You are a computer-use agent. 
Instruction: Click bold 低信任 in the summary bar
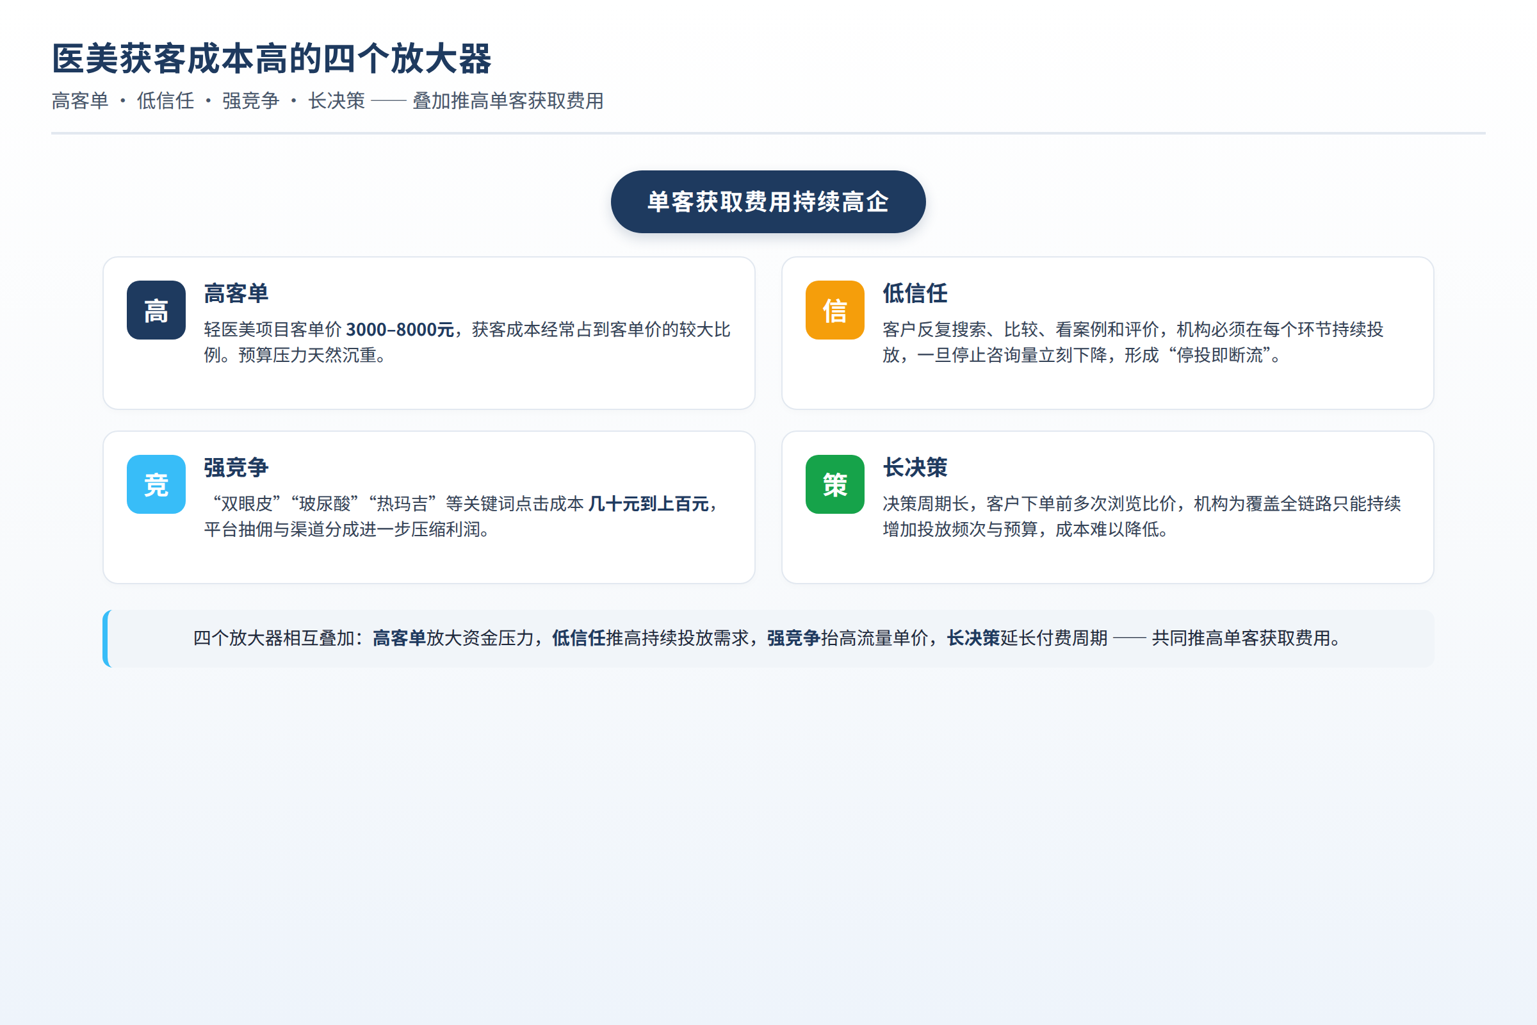click(579, 638)
